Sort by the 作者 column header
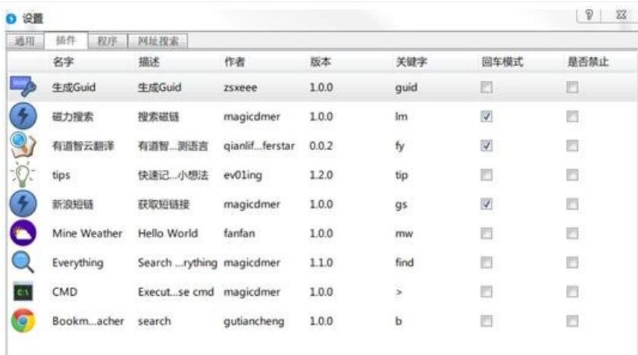Screen dimensions: 638x355 click(x=235, y=62)
